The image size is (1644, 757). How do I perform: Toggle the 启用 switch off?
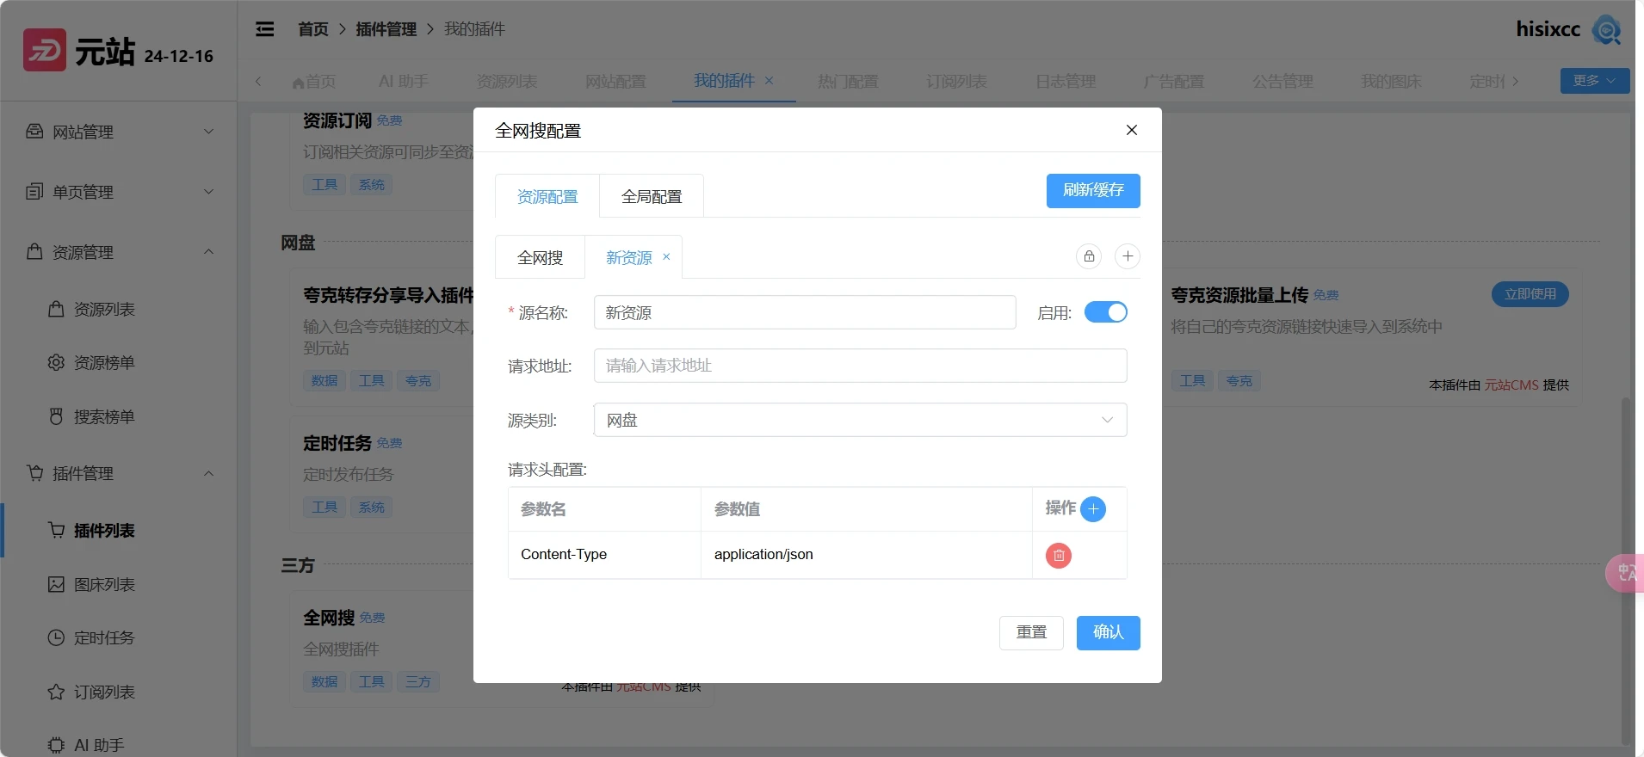click(1105, 312)
